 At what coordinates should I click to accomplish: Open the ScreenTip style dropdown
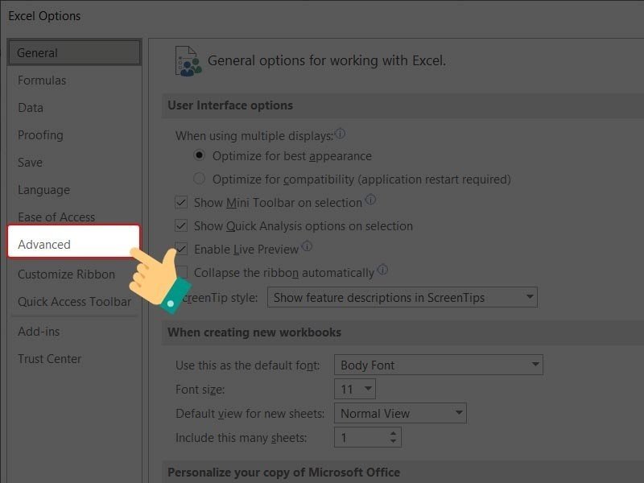(x=402, y=297)
